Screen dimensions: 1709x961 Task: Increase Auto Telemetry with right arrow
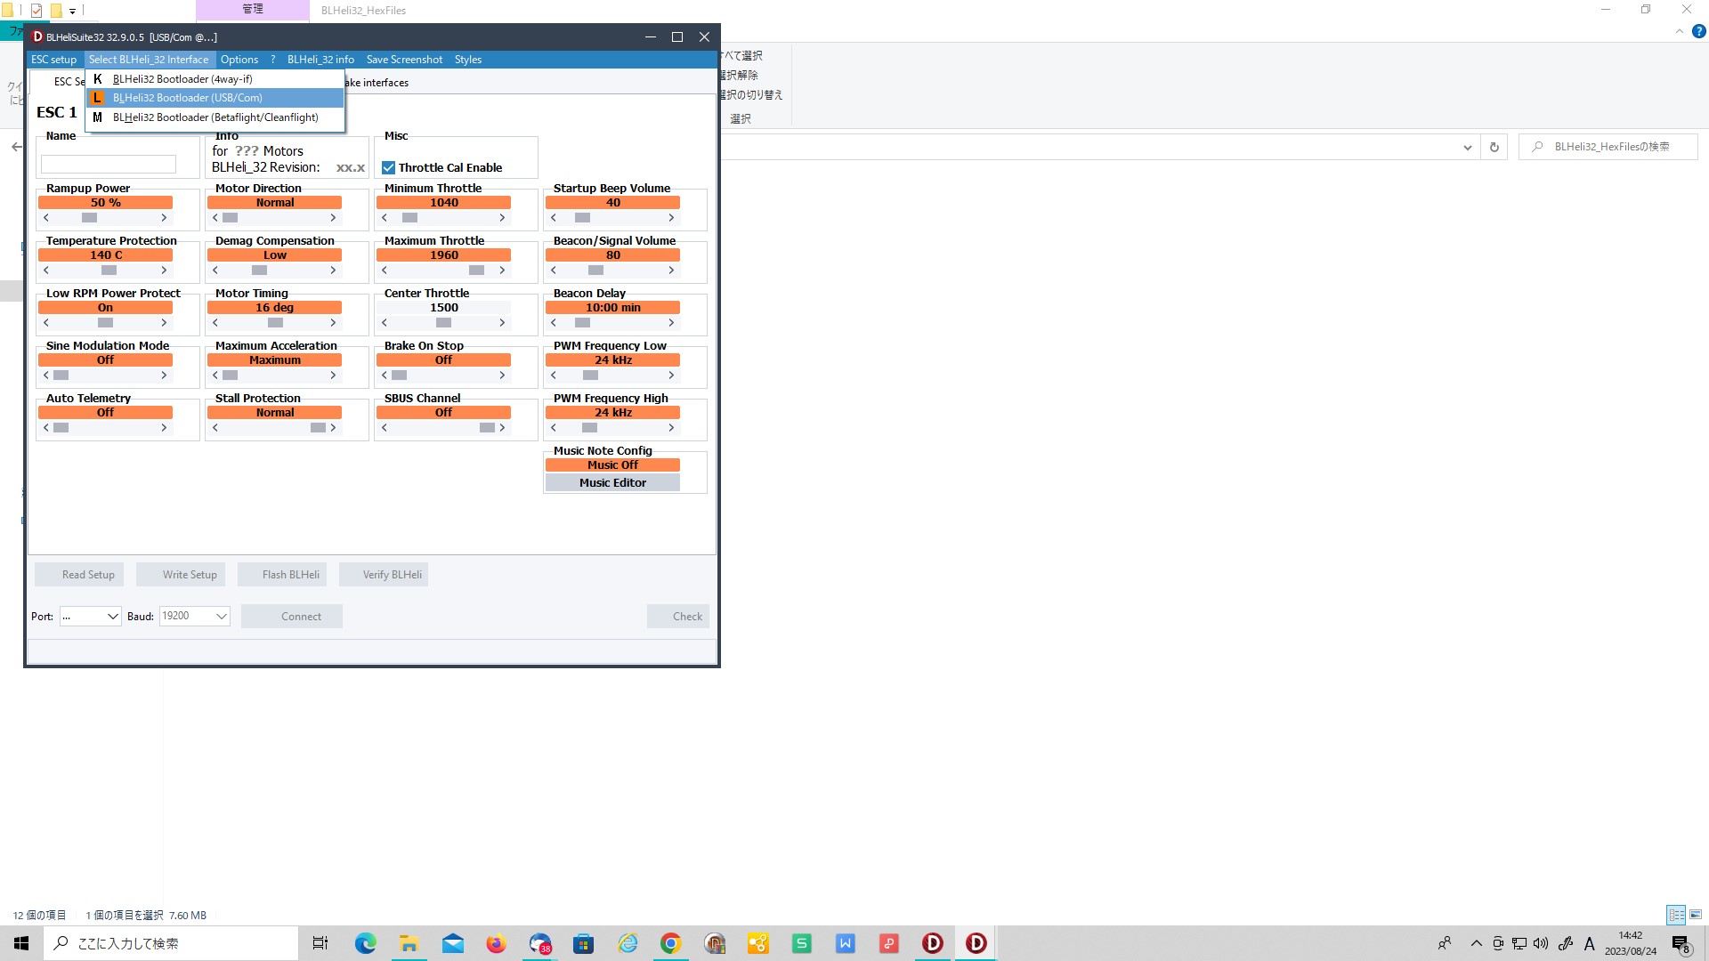164,428
